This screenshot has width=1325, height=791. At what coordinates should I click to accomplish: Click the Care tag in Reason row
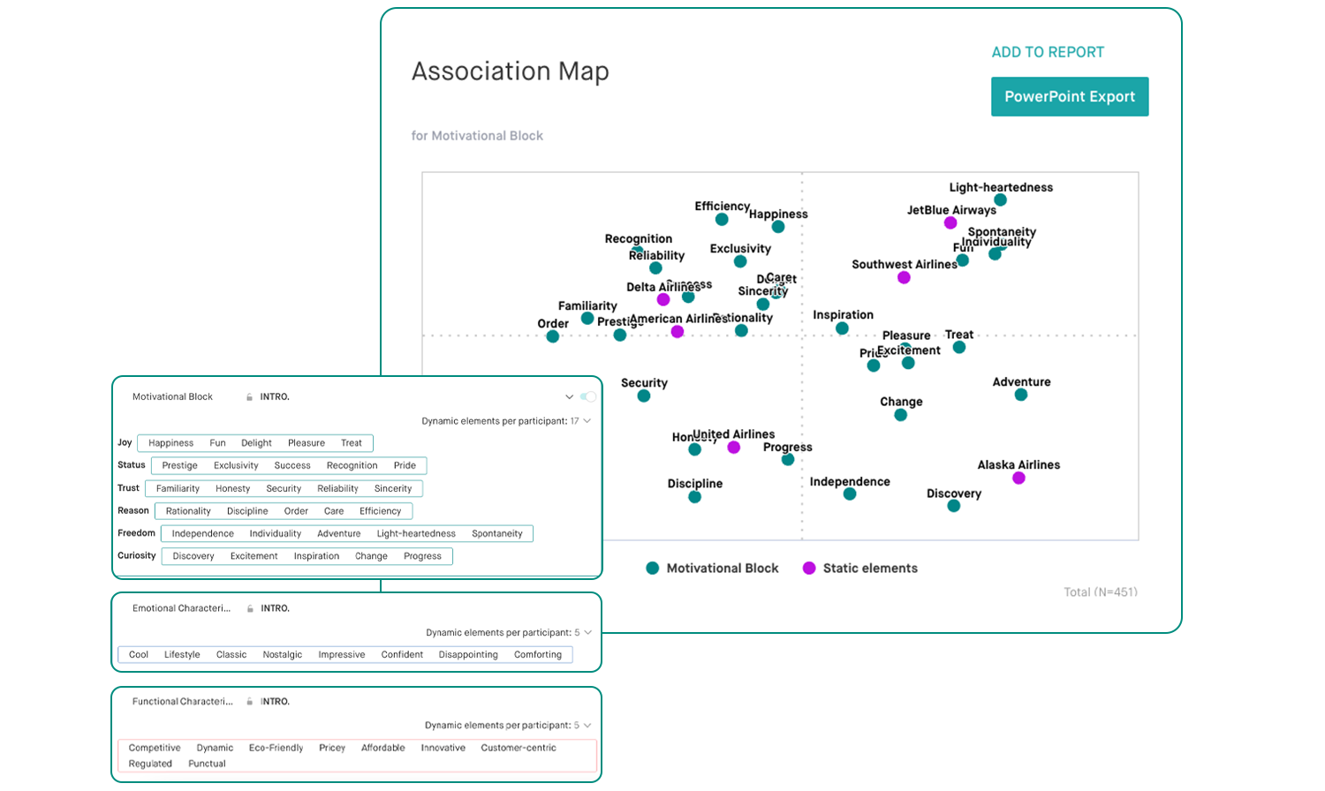point(334,511)
